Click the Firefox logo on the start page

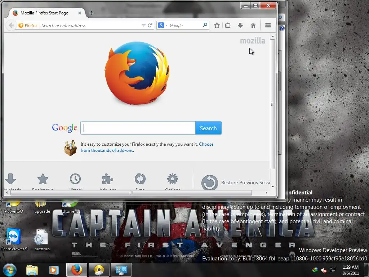click(x=137, y=73)
